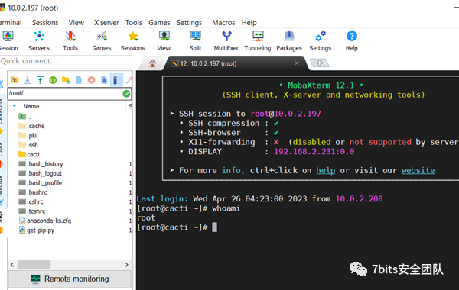Open the Tools menu
This screenshot has height=290, width=459.
click(134, 22)
